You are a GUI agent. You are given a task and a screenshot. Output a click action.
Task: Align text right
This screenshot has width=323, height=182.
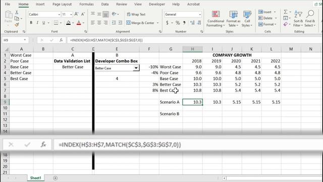click(x=105, y=23)
